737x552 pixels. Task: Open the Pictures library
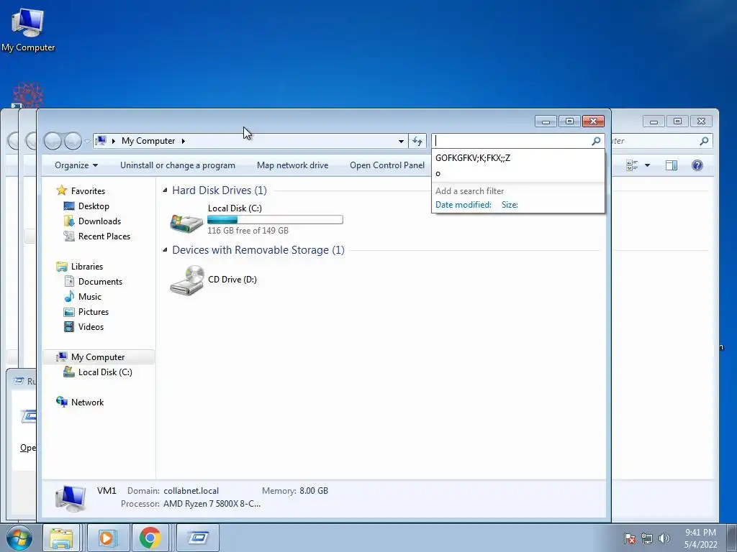coord(93,311)
